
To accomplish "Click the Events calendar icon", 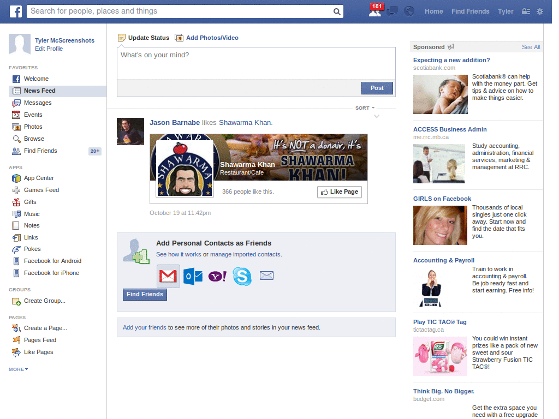I will (x=16, y=115).
